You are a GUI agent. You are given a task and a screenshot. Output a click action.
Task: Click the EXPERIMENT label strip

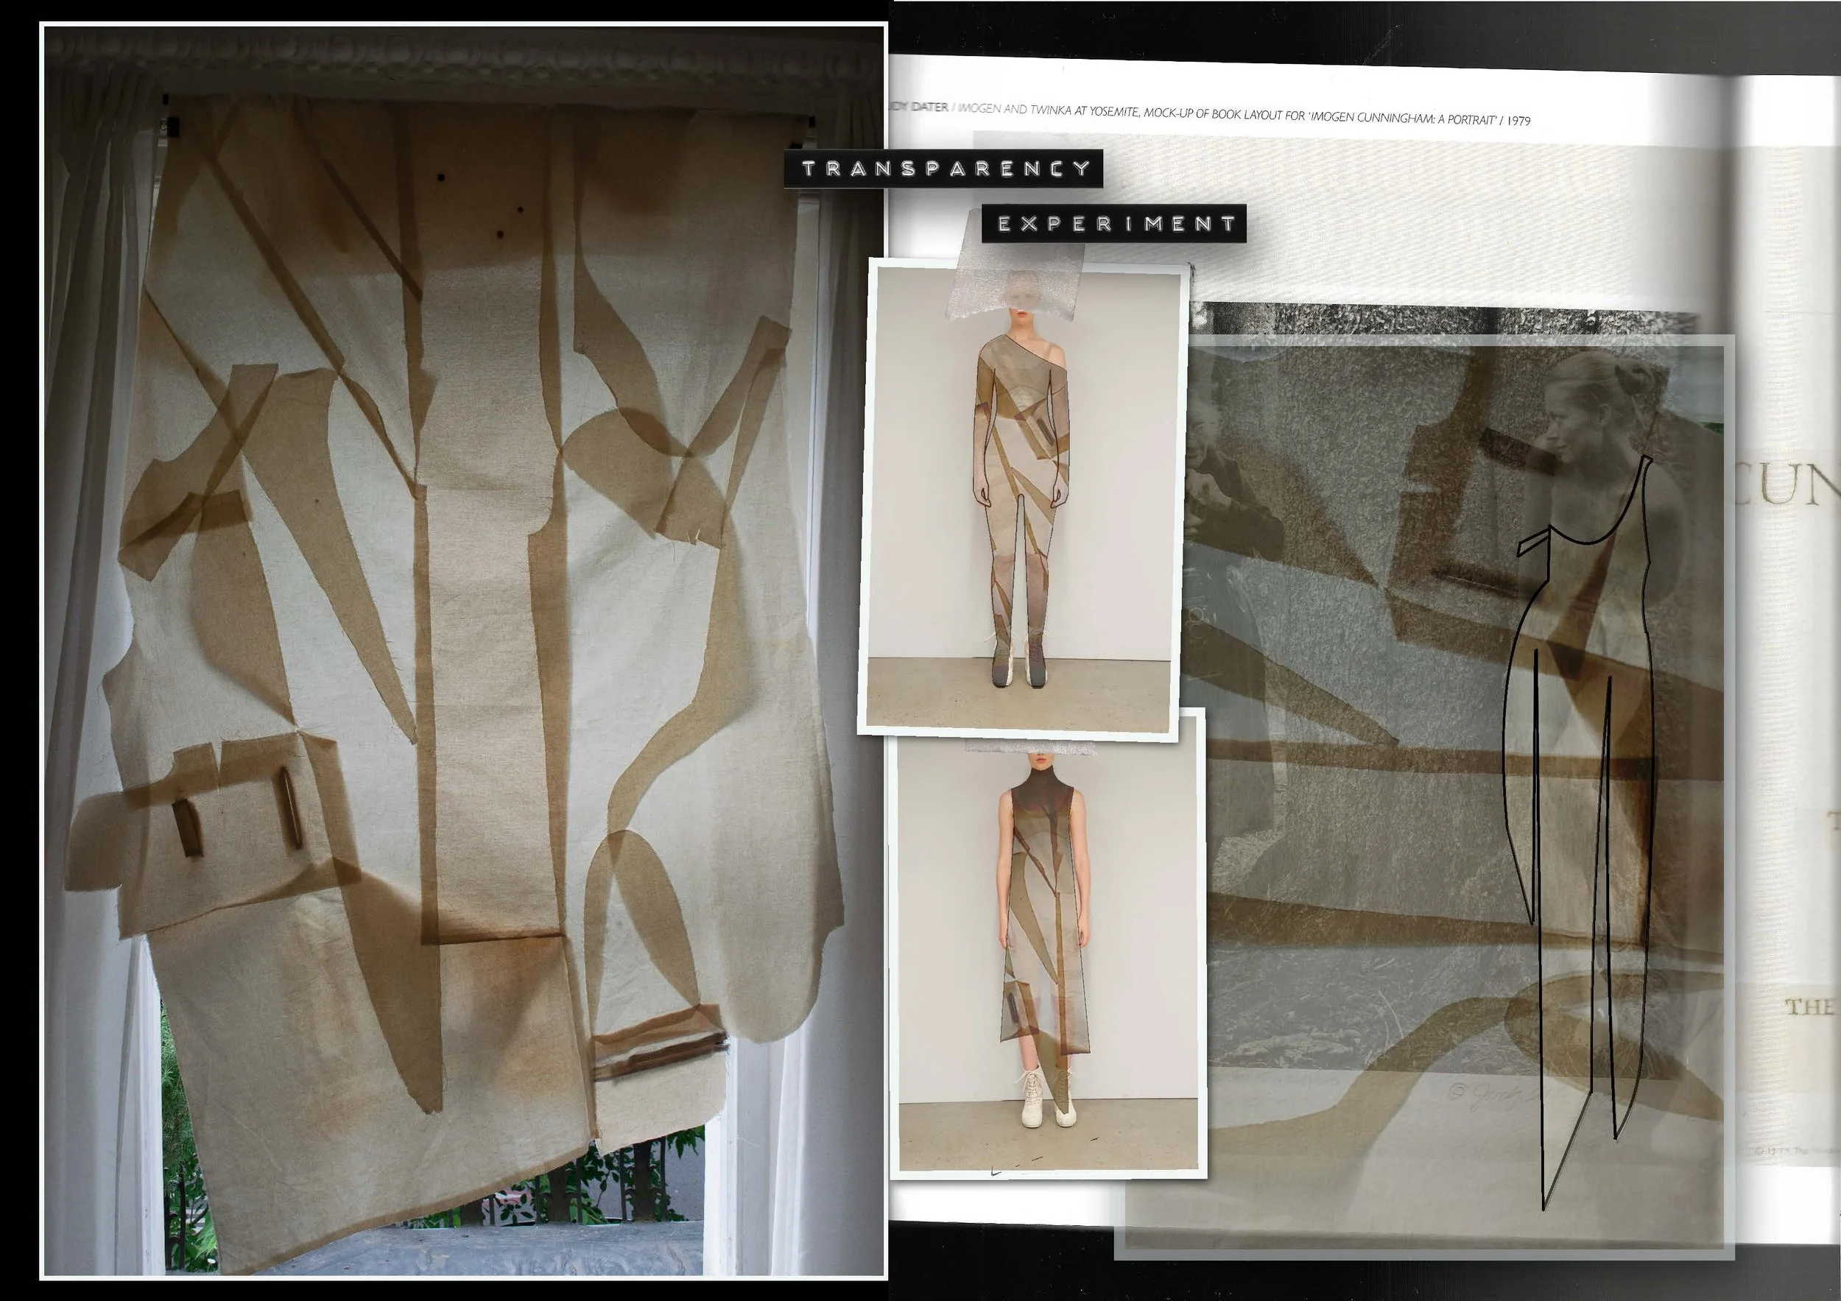1115,224
